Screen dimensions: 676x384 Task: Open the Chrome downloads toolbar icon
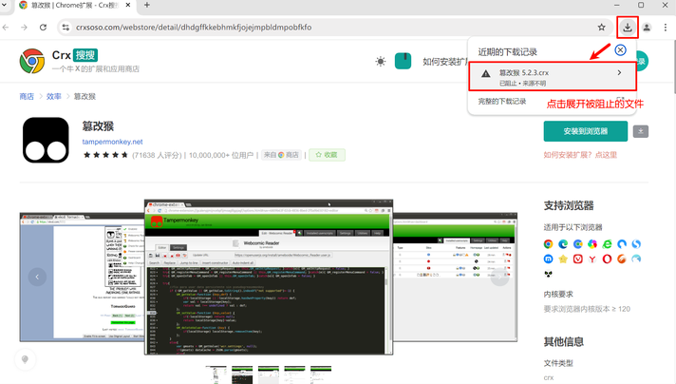click(x=628, y=28)
